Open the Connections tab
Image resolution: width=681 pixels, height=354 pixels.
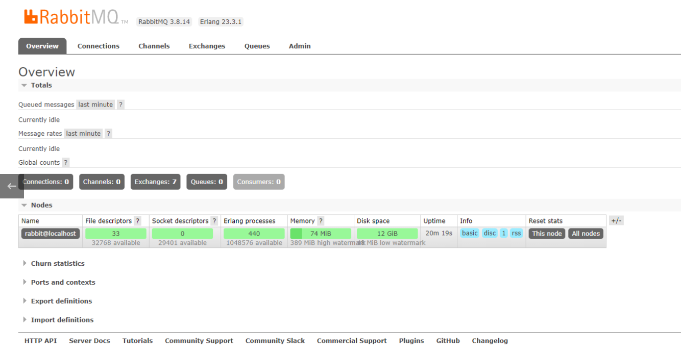coord(99,46)
